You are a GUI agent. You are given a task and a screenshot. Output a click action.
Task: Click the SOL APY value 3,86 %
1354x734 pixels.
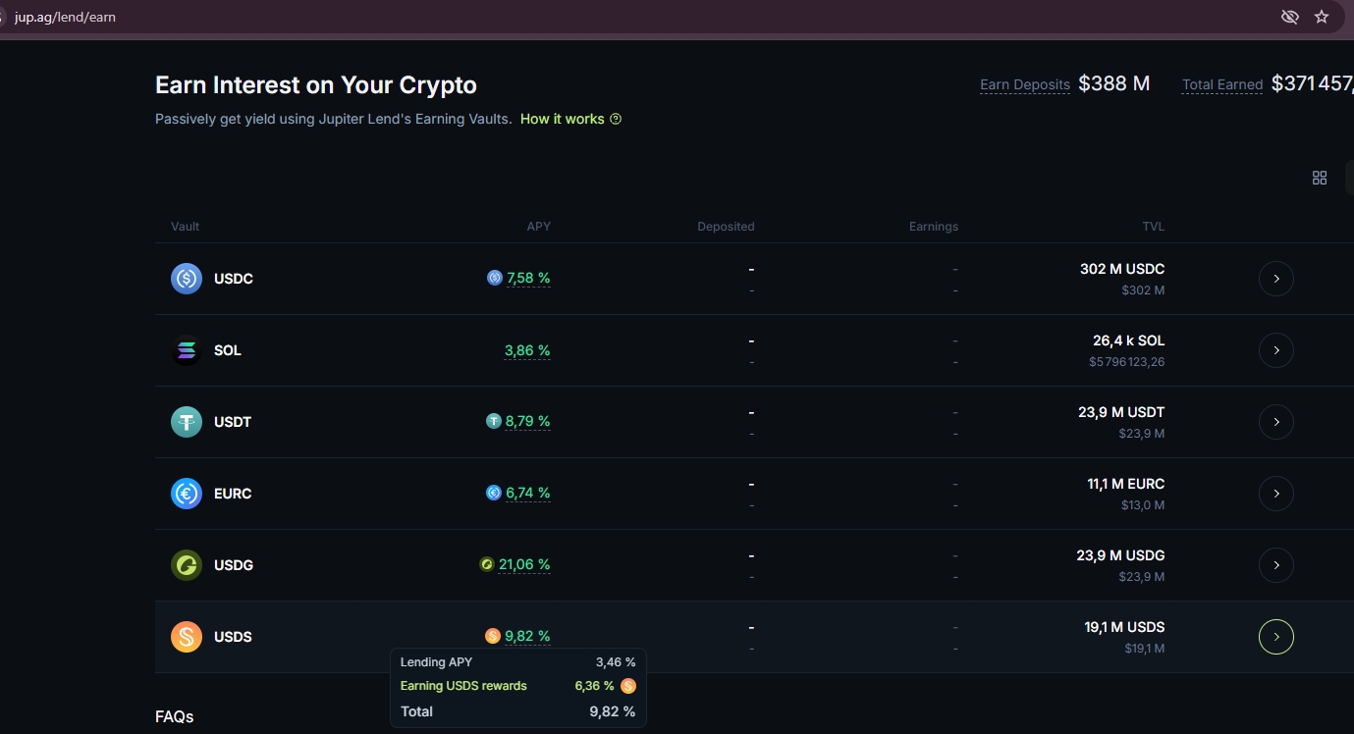527,350
